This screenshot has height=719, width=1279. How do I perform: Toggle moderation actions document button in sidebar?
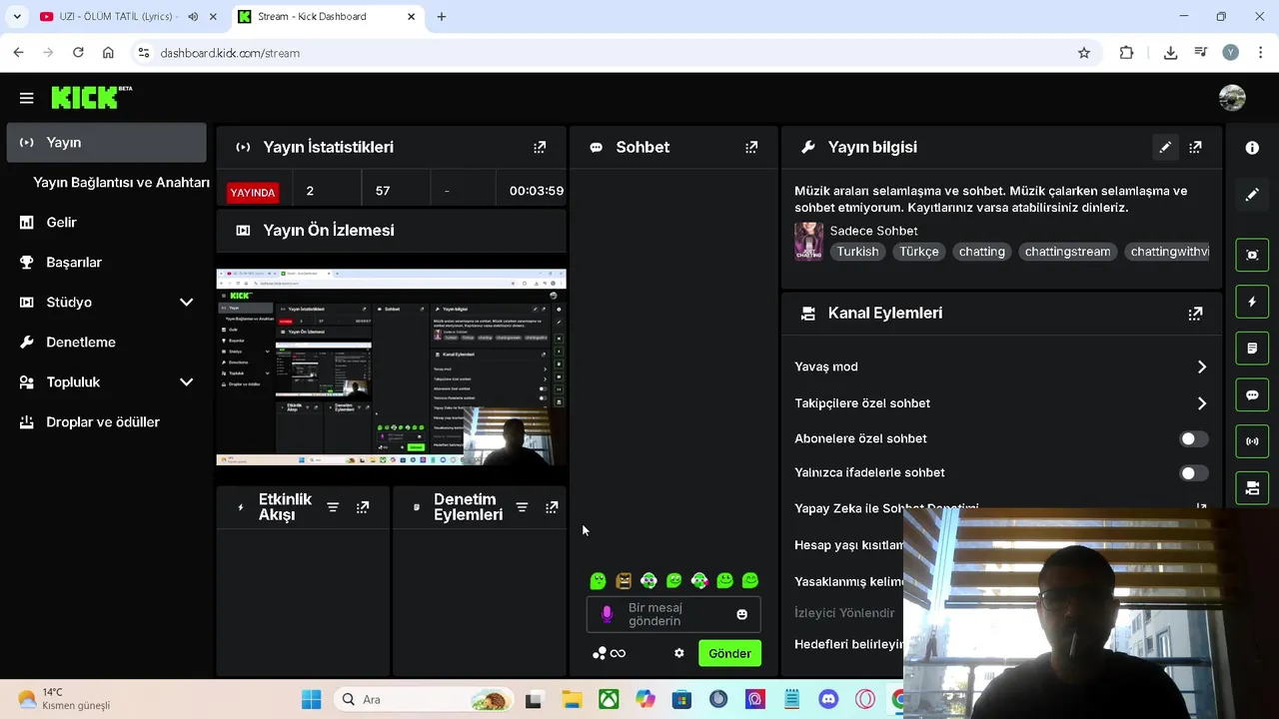click(x=1252, y=349)
